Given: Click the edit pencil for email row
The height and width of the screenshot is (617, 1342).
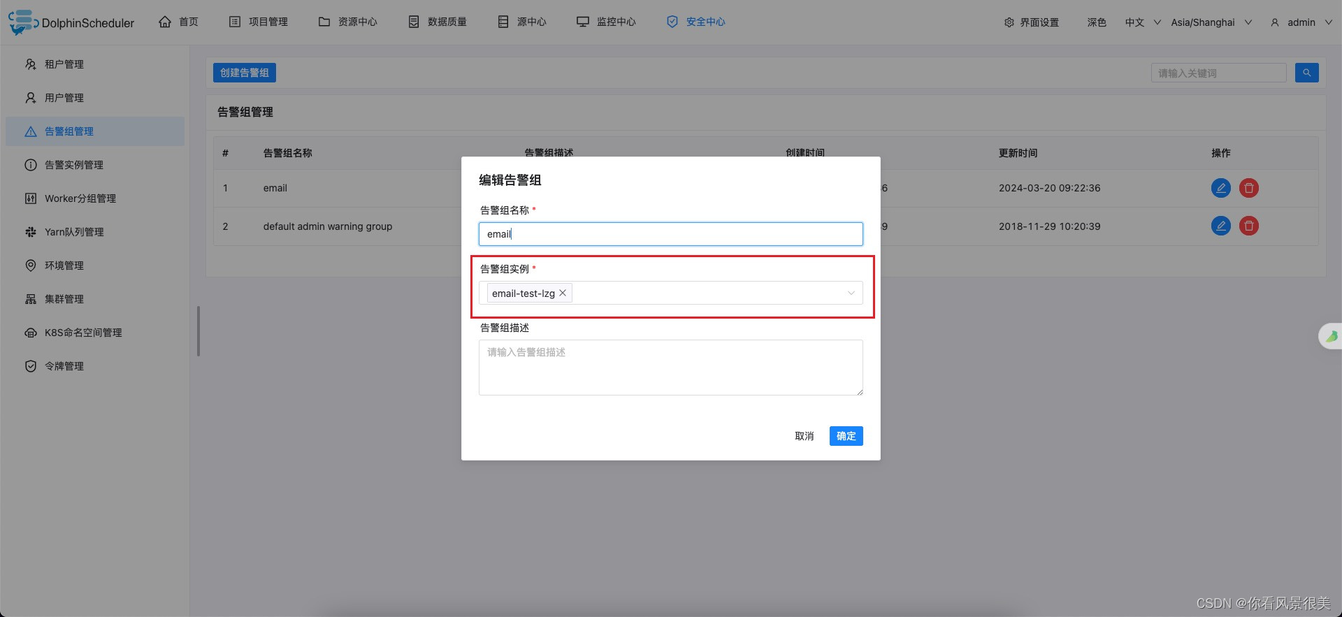Looking at the screenshot, I should pyautogui.click(x=1220, y=188).
